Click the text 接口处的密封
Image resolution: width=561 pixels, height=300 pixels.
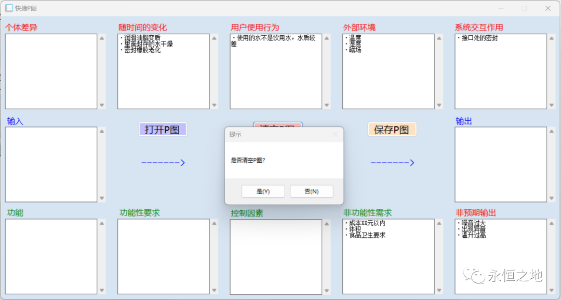(x=479, y=38)
